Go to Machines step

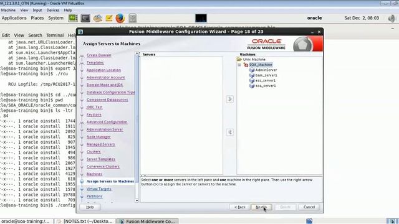(x=94, y=174)
